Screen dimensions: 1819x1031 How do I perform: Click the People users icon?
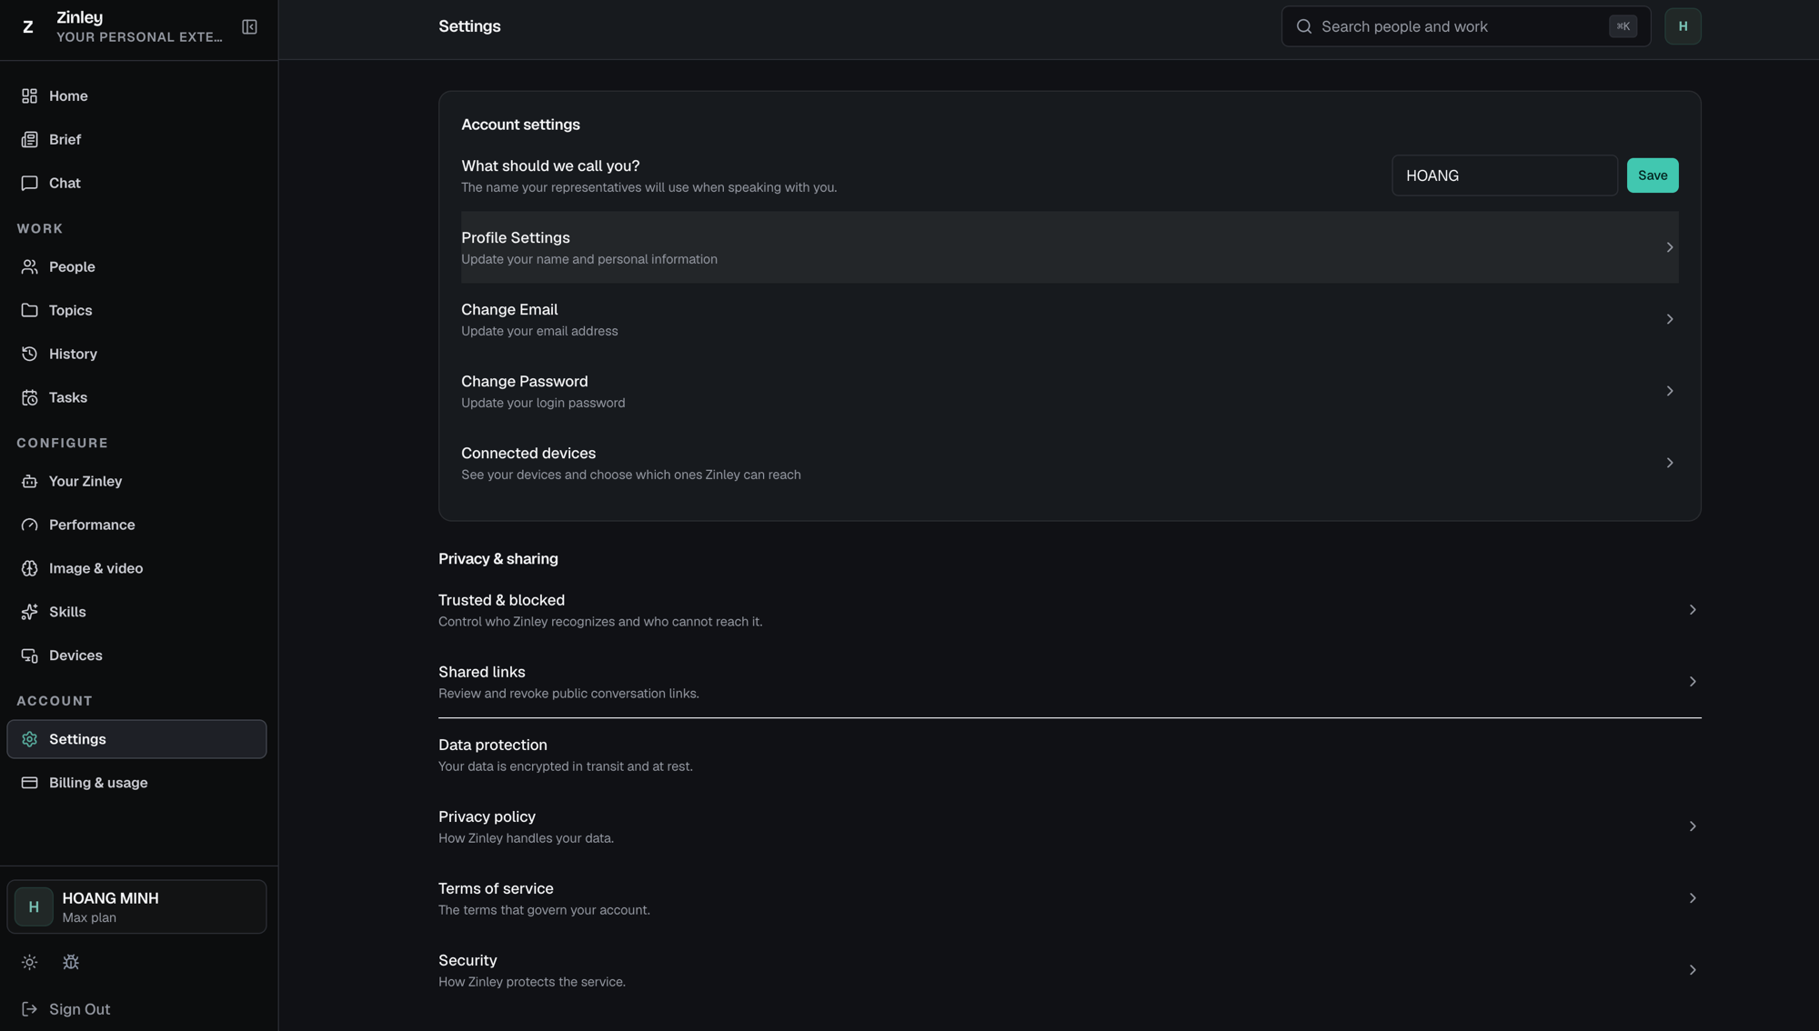tap(29, 266)
